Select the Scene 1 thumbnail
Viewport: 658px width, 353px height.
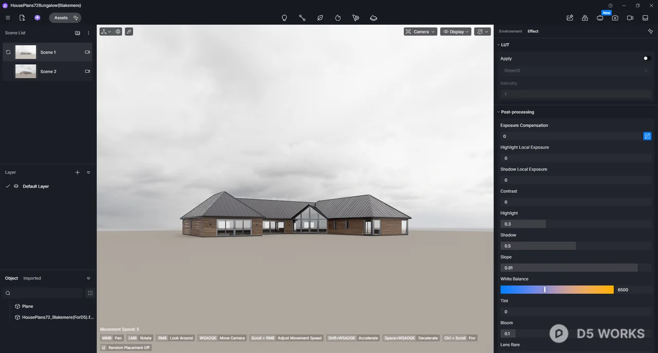pos(26,52)
